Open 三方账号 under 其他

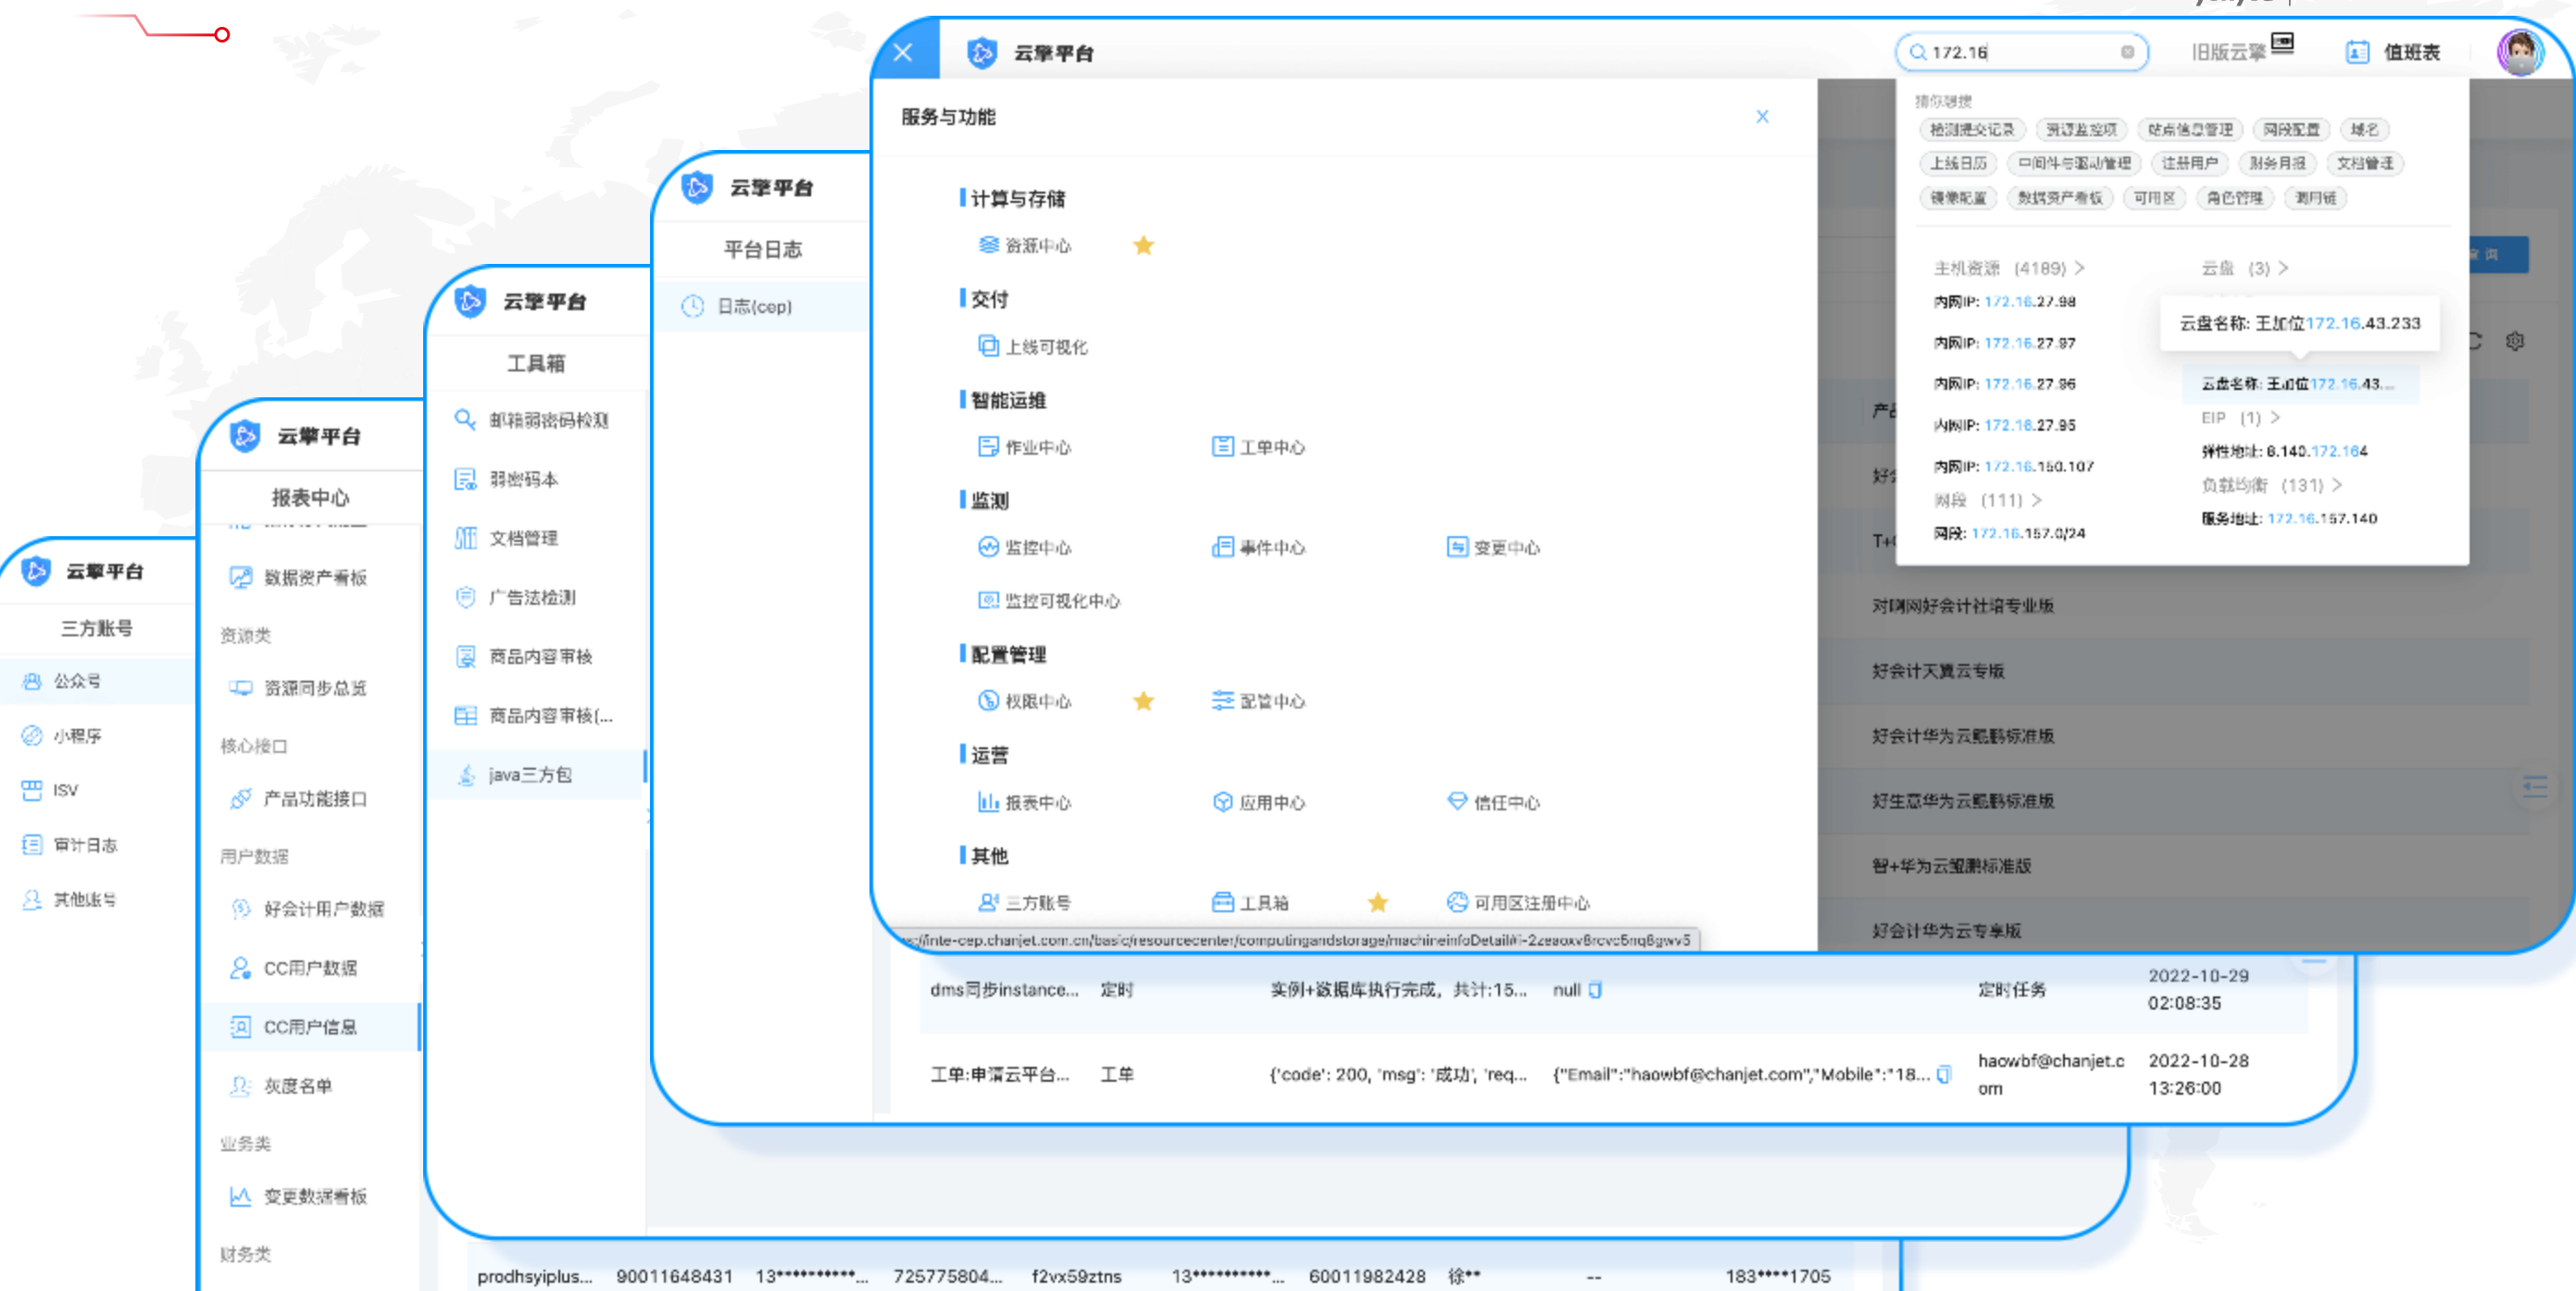coord(1024,902)
